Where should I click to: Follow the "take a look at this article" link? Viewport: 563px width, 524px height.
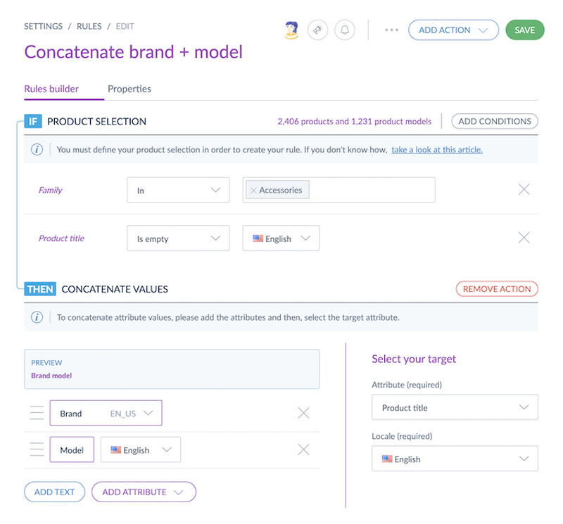point(437,150)
